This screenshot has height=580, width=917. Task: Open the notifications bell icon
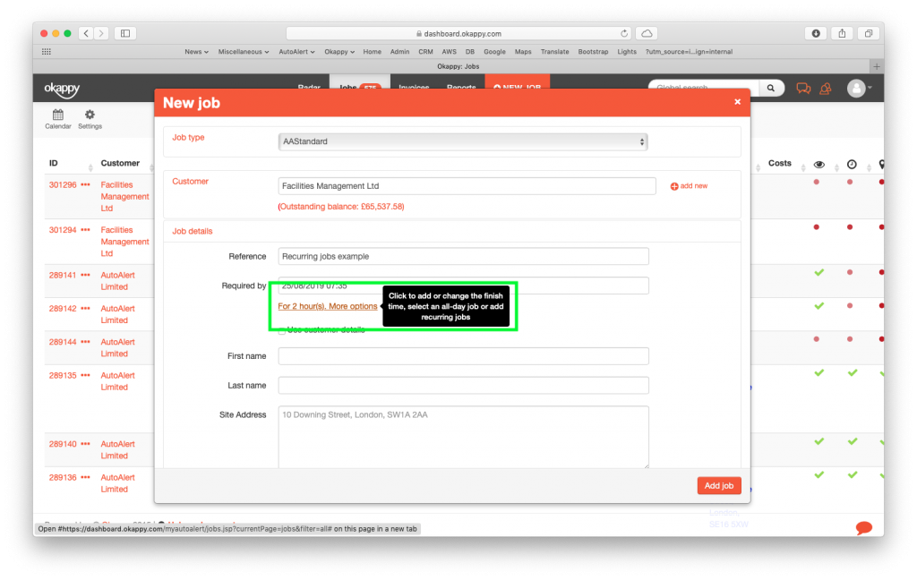coord(826,89)
